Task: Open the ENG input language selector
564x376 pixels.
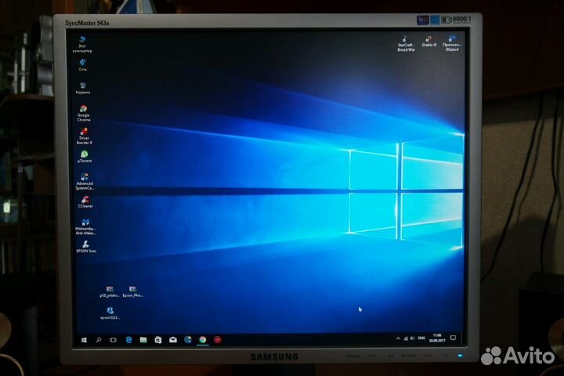Action: coord(420,339)
